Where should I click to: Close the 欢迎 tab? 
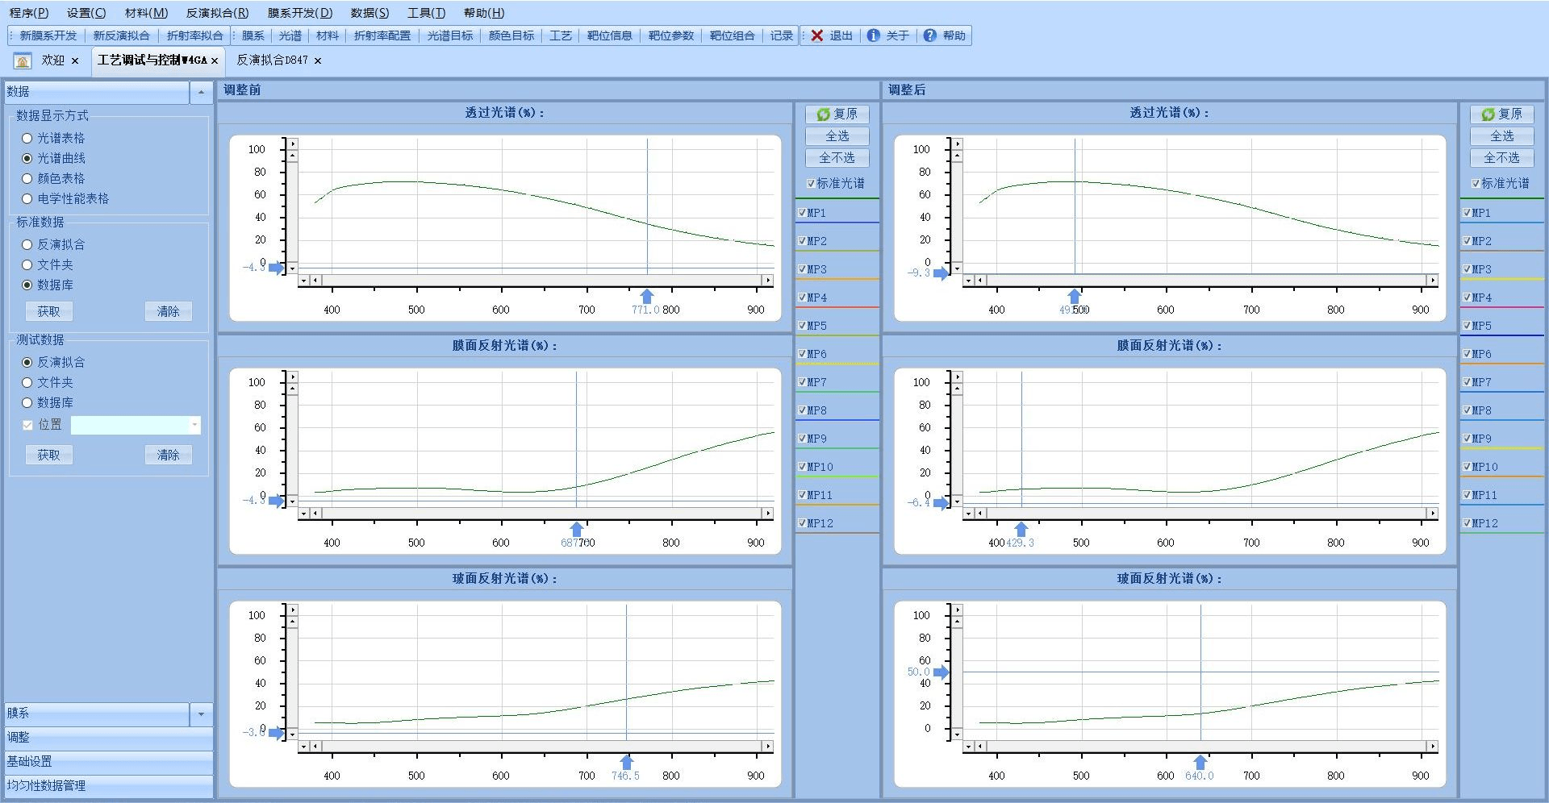pyautogui.click(x=75, y=60)
